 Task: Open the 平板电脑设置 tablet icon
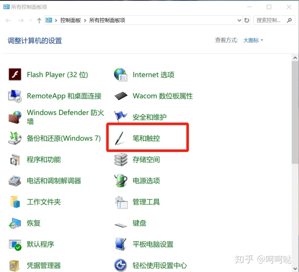pos(120,244)
